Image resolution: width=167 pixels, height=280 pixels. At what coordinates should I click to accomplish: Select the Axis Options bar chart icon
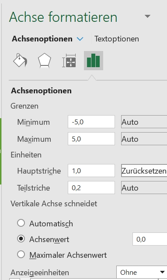pos(94,61)
